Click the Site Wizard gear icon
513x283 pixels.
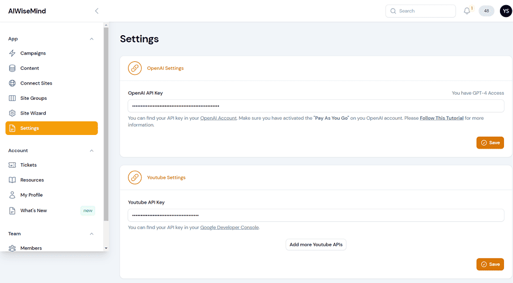(x=12, y=113)
